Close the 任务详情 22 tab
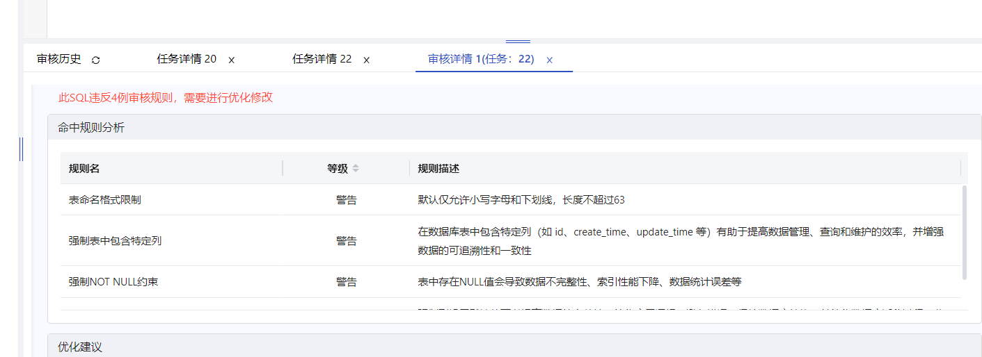982x357 pixels. [366, 60]
